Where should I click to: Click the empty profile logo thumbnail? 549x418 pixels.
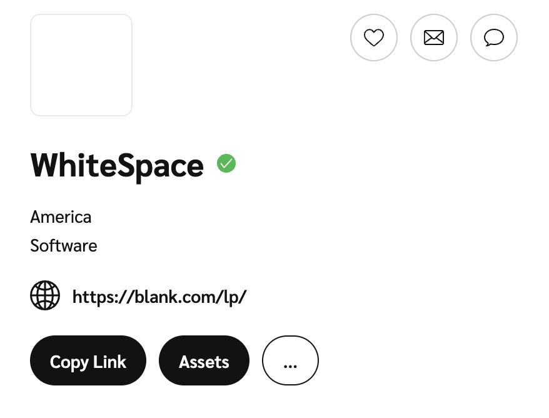point(81,65)
